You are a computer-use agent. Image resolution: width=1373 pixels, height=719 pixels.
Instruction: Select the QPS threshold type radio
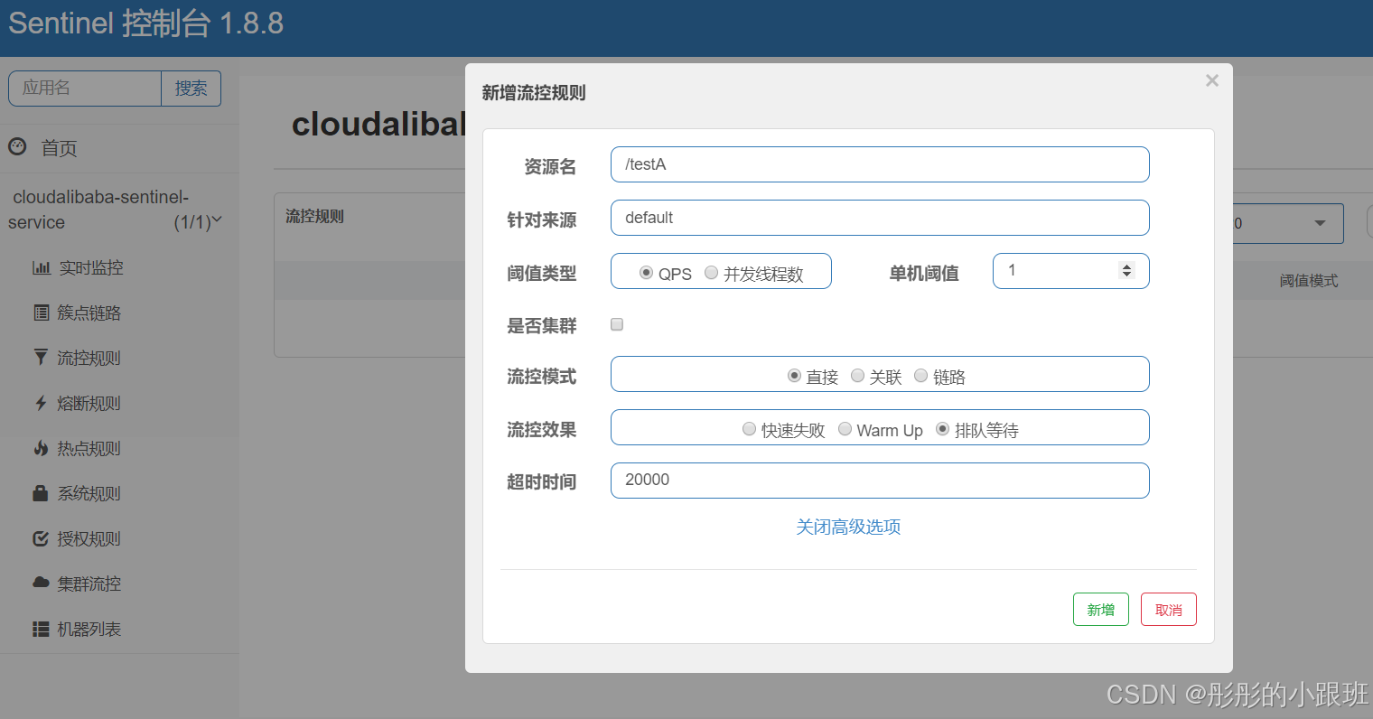(646, 273)
